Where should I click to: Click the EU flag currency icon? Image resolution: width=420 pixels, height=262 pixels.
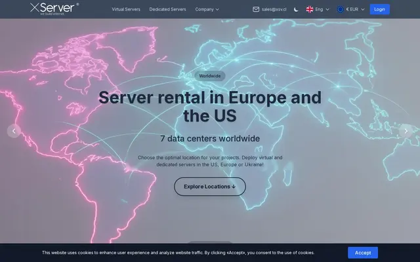[x=340, y=9]
